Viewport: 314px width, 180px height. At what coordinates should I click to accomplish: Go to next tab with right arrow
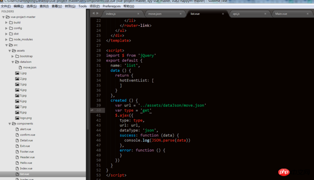(97, 13)
